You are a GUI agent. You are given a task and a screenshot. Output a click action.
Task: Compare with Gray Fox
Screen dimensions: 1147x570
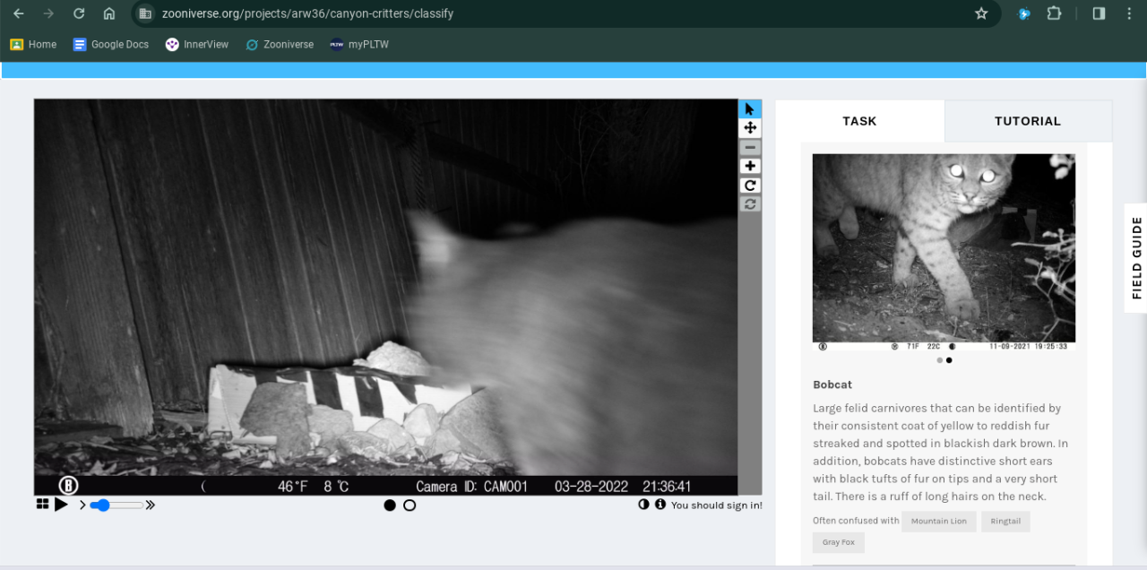839,542
